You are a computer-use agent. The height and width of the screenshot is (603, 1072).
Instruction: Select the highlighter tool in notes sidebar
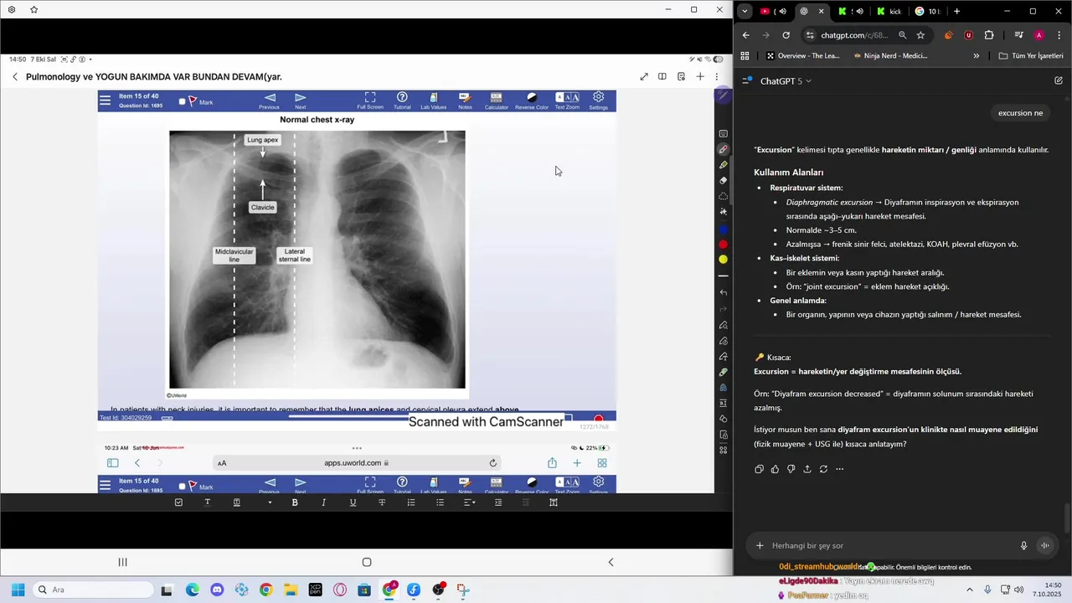pyautogui.click(x=723, y=165)
